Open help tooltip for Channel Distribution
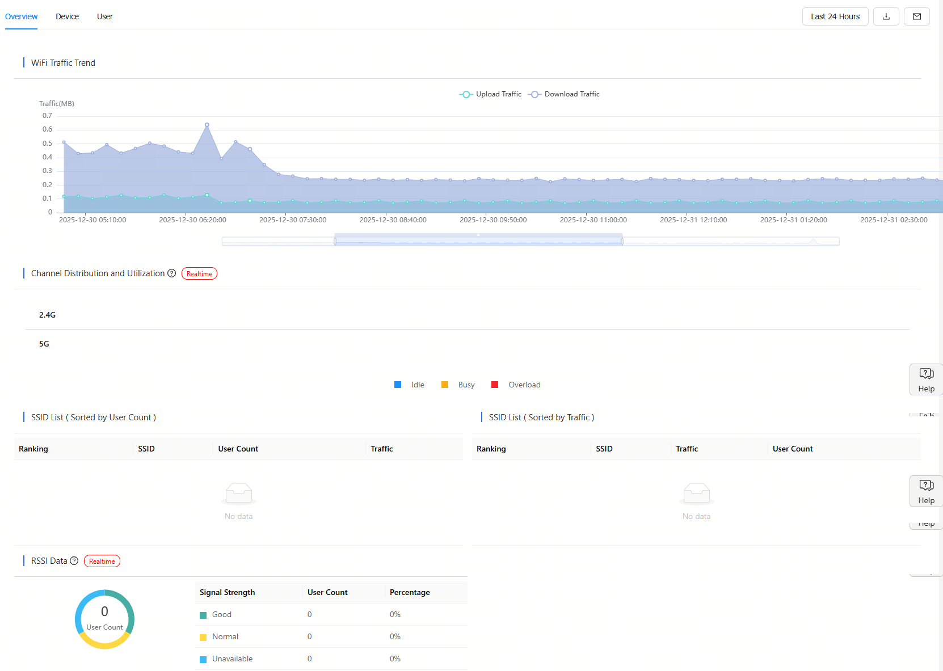The height and width of the screenshot is (671, 943). coord(172,273)
